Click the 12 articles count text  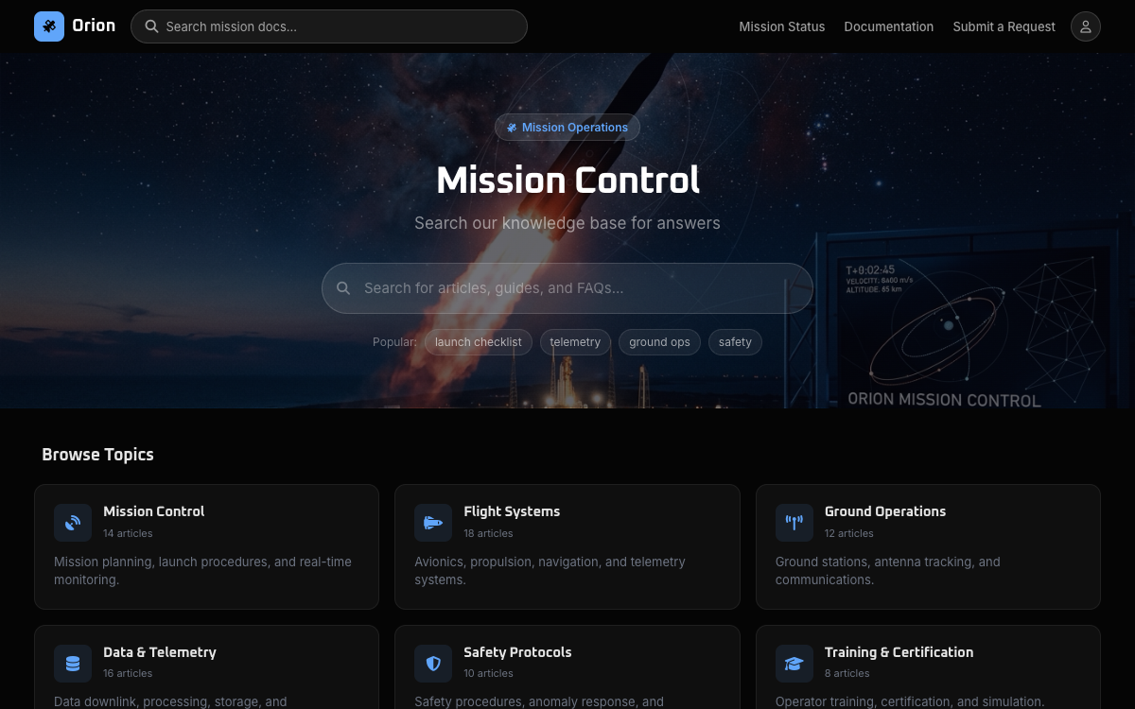click(849, 533)
